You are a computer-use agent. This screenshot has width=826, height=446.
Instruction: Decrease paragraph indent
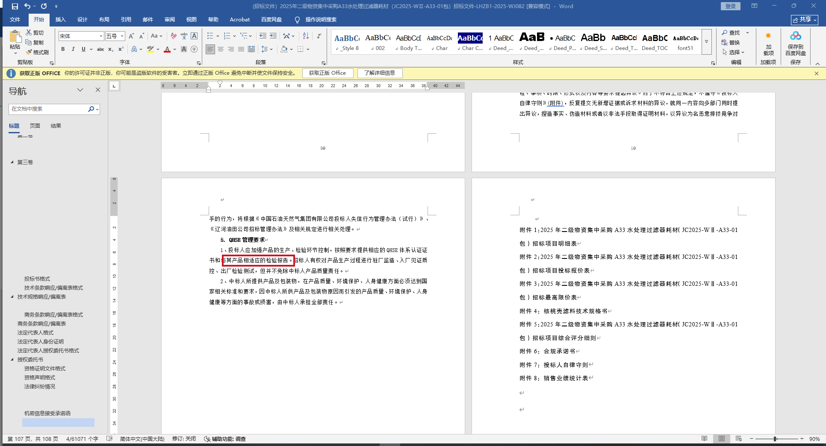pyautogui.click(x=263, y=36)
